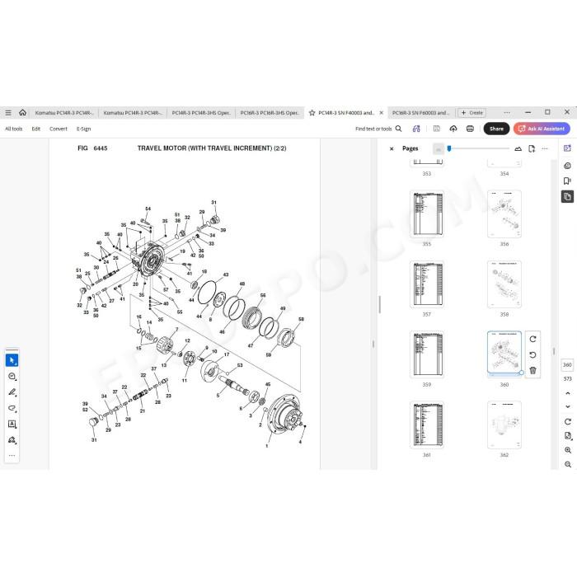Toggle the Page thumbnails panel icon
The image size is (577, 577).
coord(567,196)
